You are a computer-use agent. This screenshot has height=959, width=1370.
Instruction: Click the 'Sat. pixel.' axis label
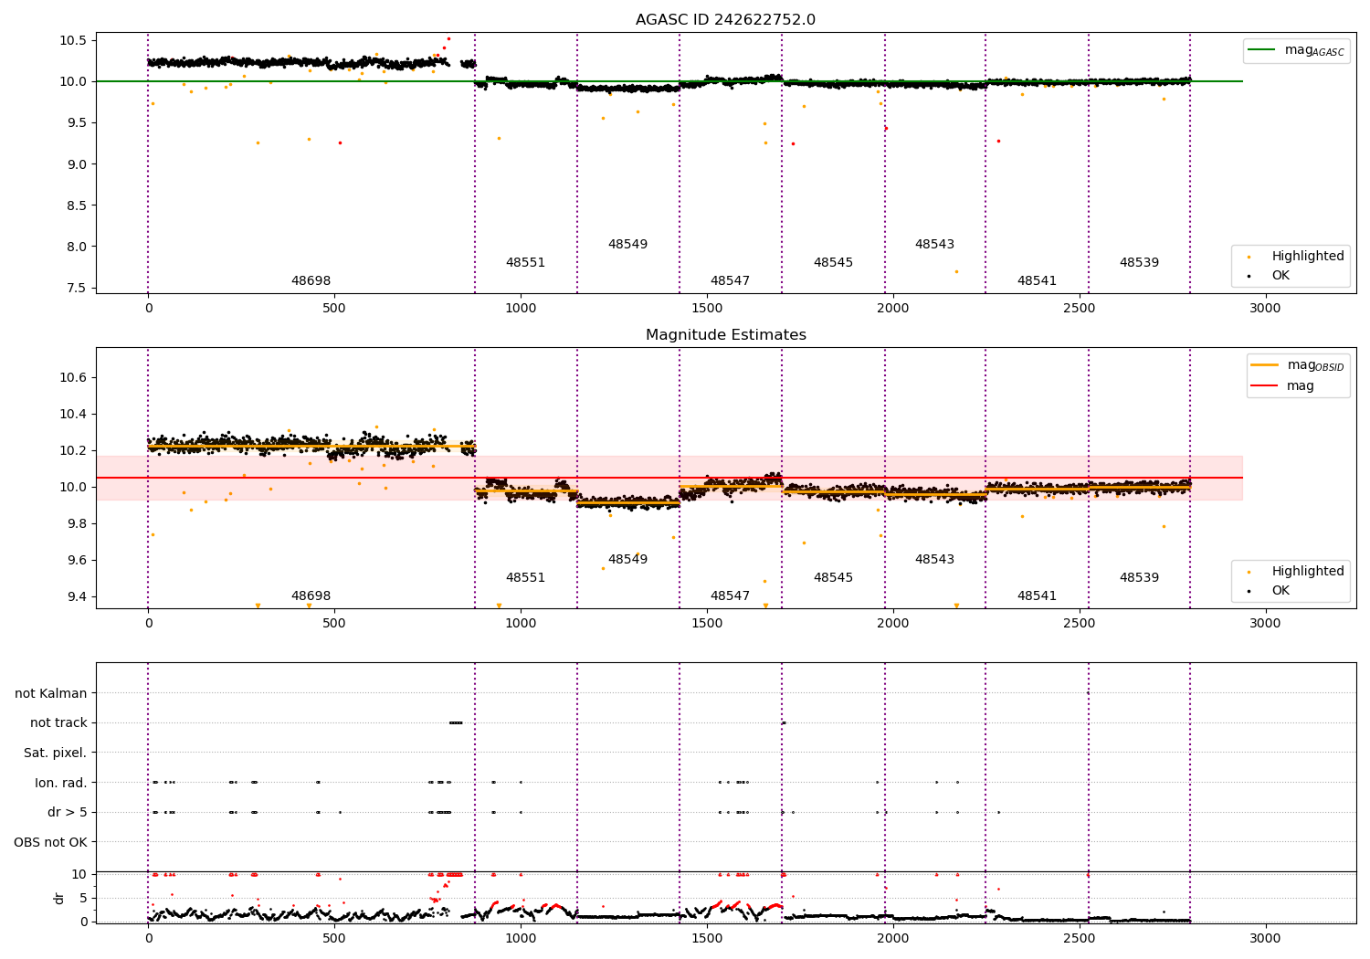pos(55,753)
